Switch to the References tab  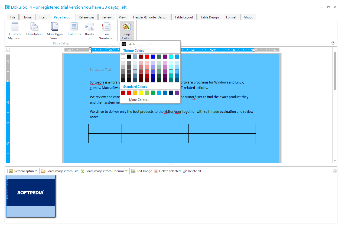coord(86,17)
